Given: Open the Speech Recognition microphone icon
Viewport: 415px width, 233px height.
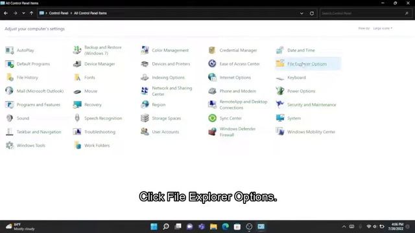Looking at the screenshot, I should coord(77,118).
